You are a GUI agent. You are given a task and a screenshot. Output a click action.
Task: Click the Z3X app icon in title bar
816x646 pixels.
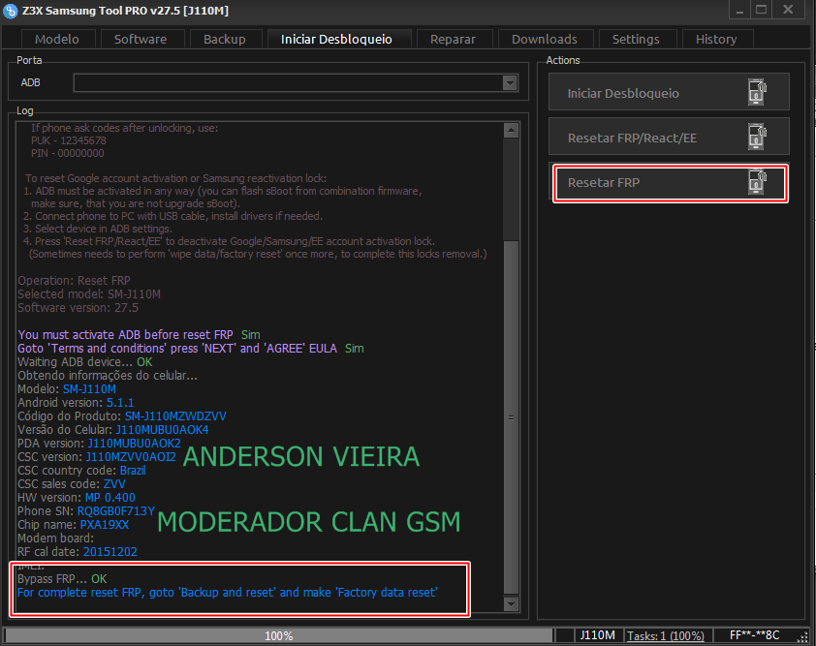click(x=10, y=11)
